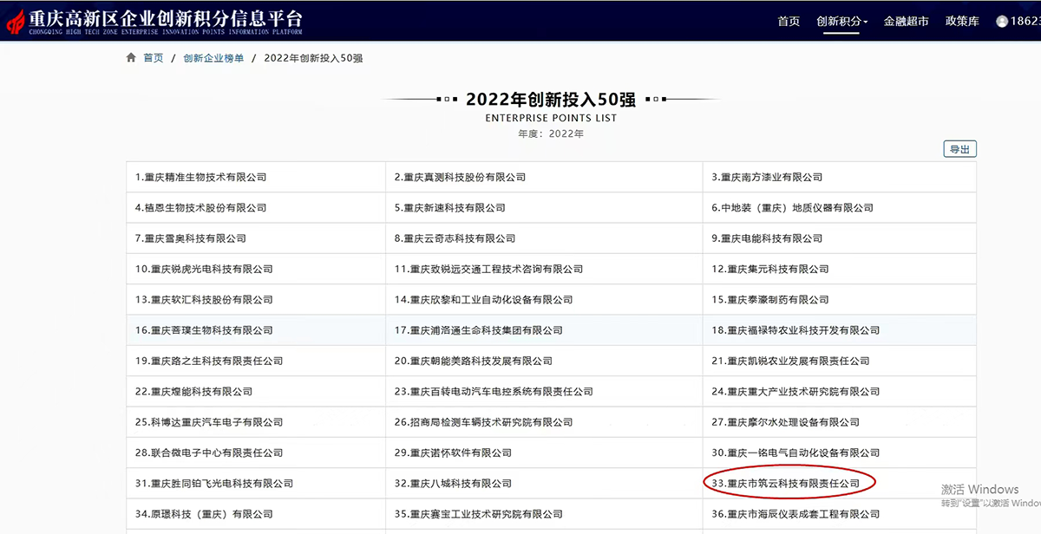Select '32.重庆八城科技有限公司'
Screen dimensions: 1041x534
453,484
